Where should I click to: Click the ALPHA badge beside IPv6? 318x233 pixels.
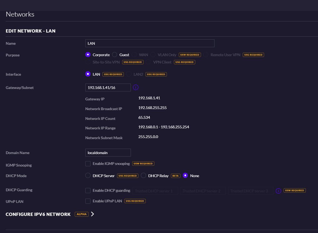click(x=82, y=214)
